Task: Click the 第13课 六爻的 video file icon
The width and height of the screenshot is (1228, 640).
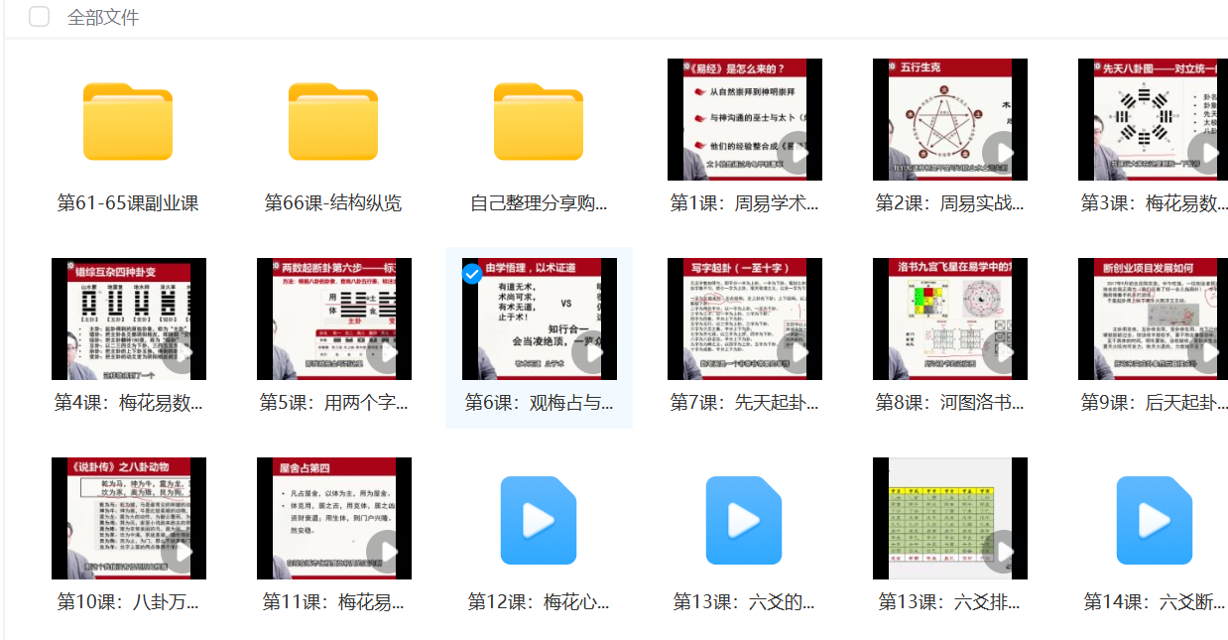Action: click(744, 520)
